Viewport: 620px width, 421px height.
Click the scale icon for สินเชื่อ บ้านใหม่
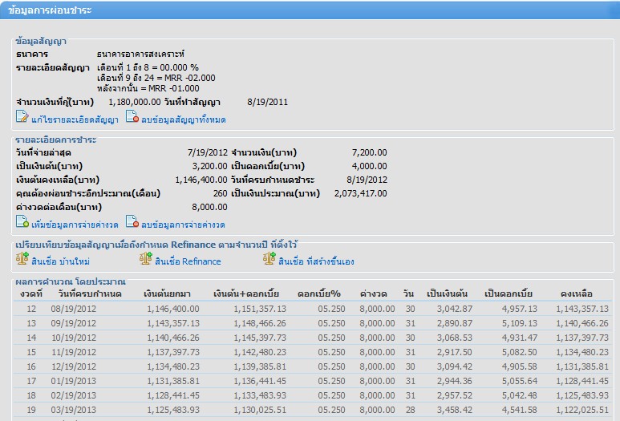(22, 259)
